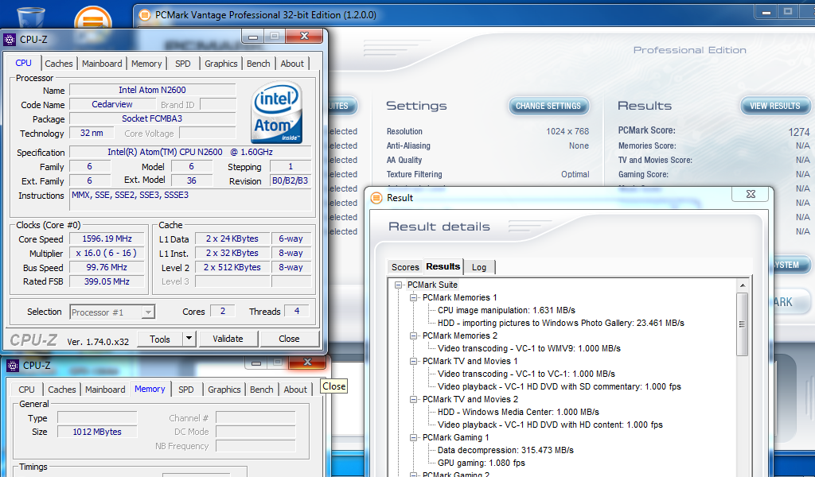Collapse the PCMark Memories 2 node

414,335
